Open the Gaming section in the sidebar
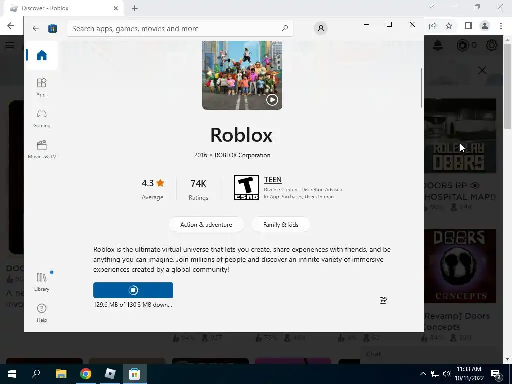512x384 pixels. tap(42, 119)
